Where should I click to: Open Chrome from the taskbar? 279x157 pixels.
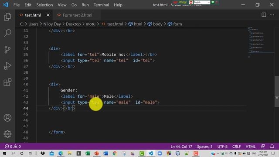(115, 153)
